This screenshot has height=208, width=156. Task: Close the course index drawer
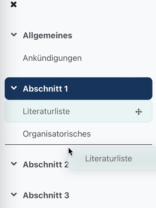tap(13, 4)
